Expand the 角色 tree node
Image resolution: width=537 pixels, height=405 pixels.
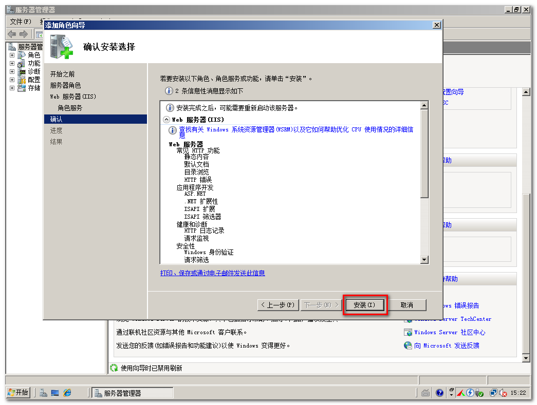[12, 55]
